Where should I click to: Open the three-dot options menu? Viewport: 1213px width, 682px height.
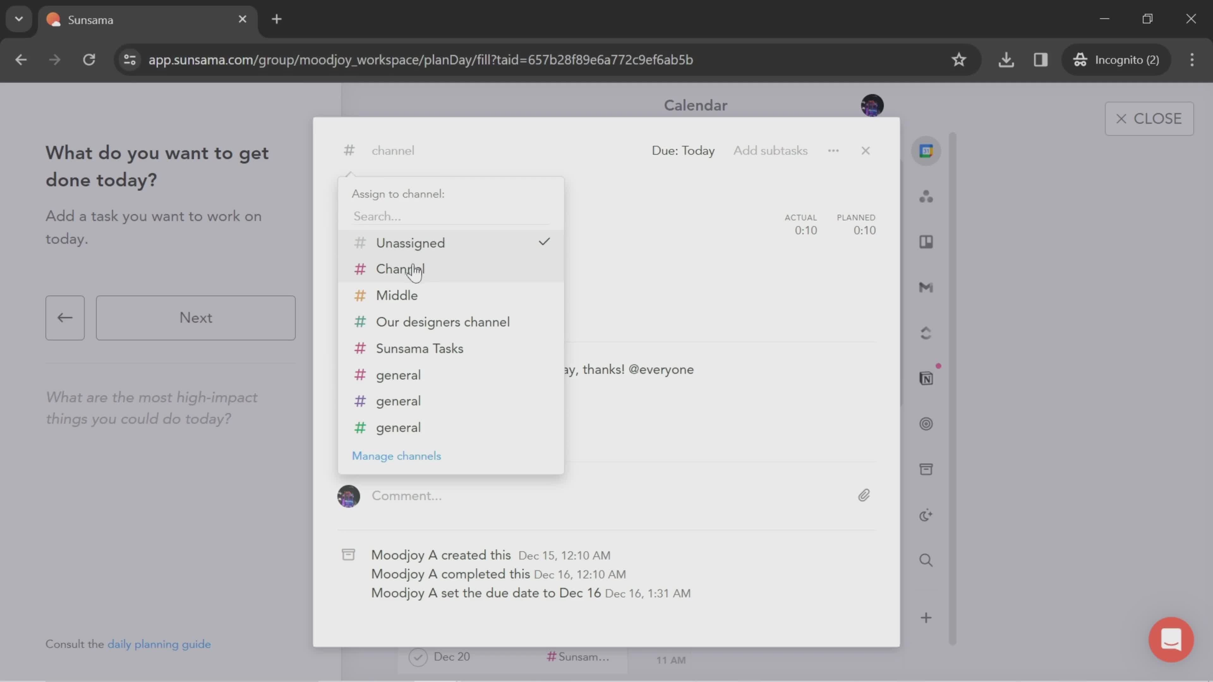[x=833, y=150]
